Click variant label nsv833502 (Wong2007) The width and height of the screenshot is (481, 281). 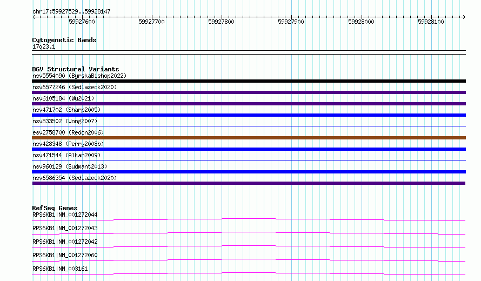65,121
